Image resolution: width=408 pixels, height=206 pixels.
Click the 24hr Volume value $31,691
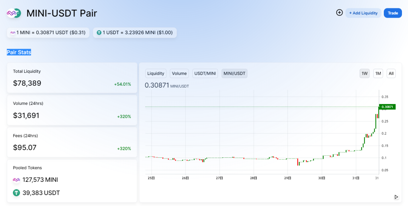(x=26, y=115)
